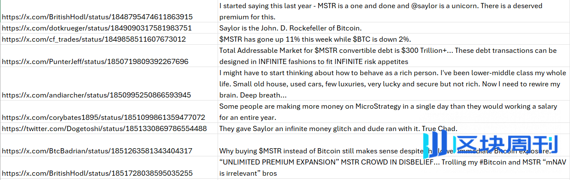This screenshot has width=570, height=180.
Task: Click the twitter.com Dogetoshi status link
Action: (104, 128)
